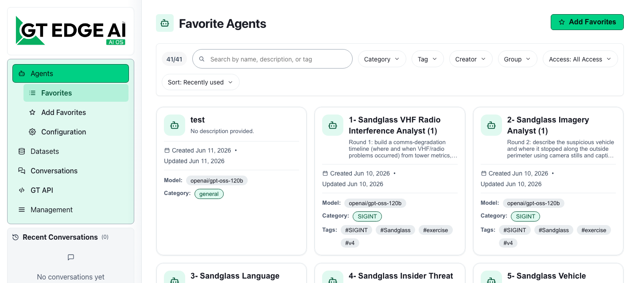Screen dimensions: 638x283
Task: Open the test agent card title
Action: pyautogui.click(x=198, y=120)
